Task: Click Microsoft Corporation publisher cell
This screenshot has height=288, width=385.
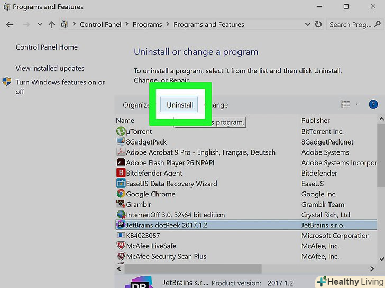Action: pyautogui.click(x=335, y=236)
